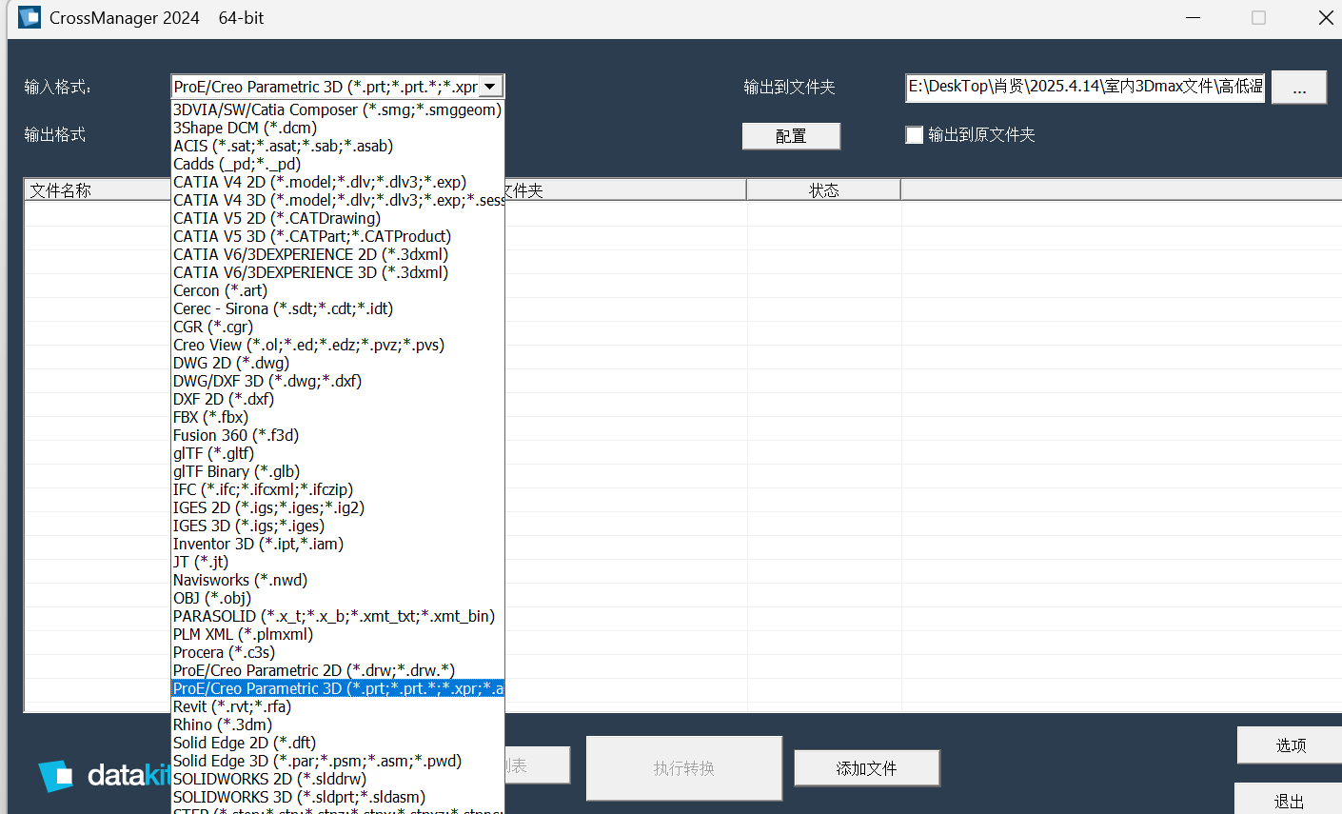The height and width of the screenshot is (814, 1342).
Task: Select Inventor 3D format entry
Action: [x=258, y=544]
